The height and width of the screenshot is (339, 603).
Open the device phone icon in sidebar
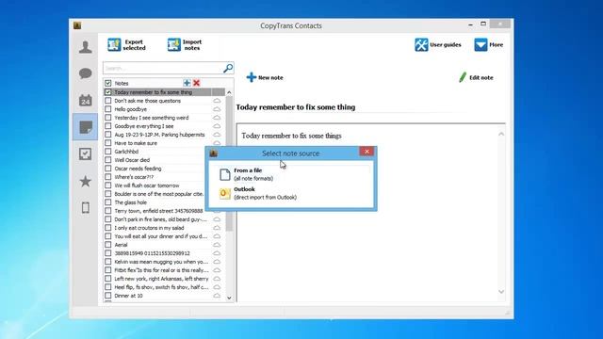86,207
